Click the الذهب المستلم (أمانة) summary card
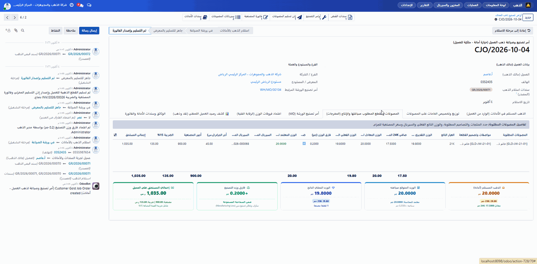The width and height of the screenshot is (537, 264). coord(489,196)
